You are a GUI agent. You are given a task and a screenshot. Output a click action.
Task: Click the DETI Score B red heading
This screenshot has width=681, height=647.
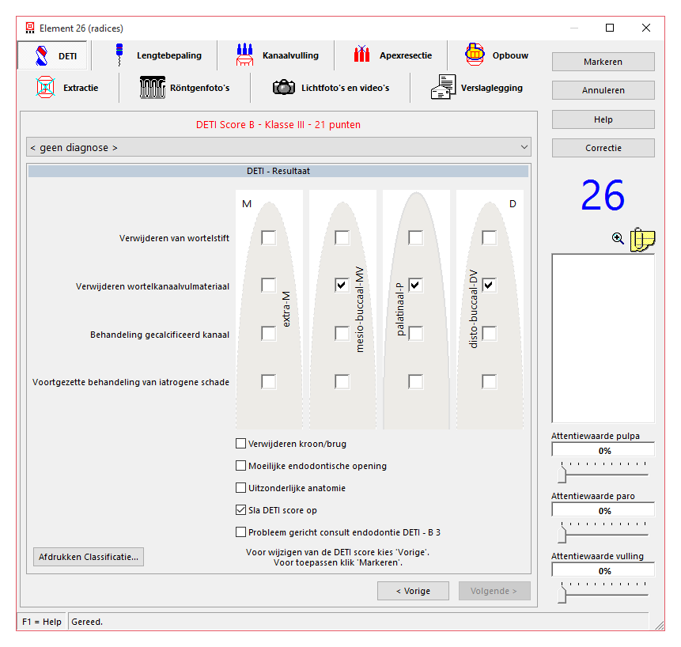tap(278, 125)
